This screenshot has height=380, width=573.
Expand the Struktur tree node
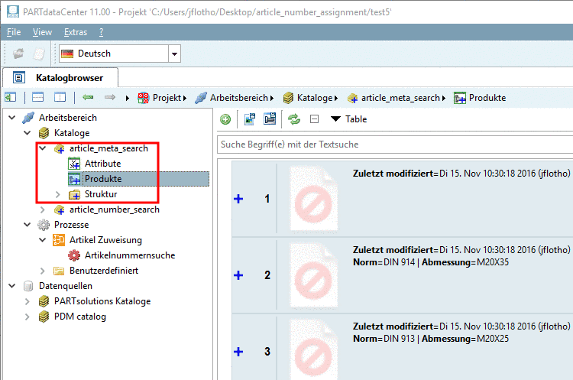click(x=58, y=194)
